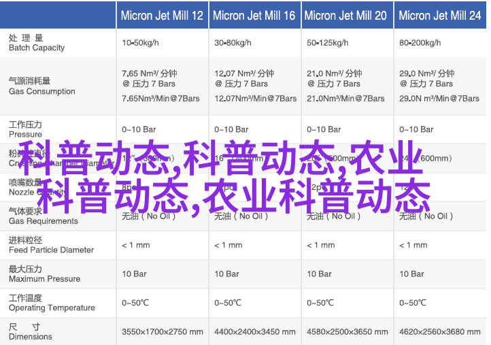The image size is (491, 345).
Task: Click the 7.65 Nm³/ 分钟 gas consumption text
Action: pyautogui.click(x=150, y=73)
